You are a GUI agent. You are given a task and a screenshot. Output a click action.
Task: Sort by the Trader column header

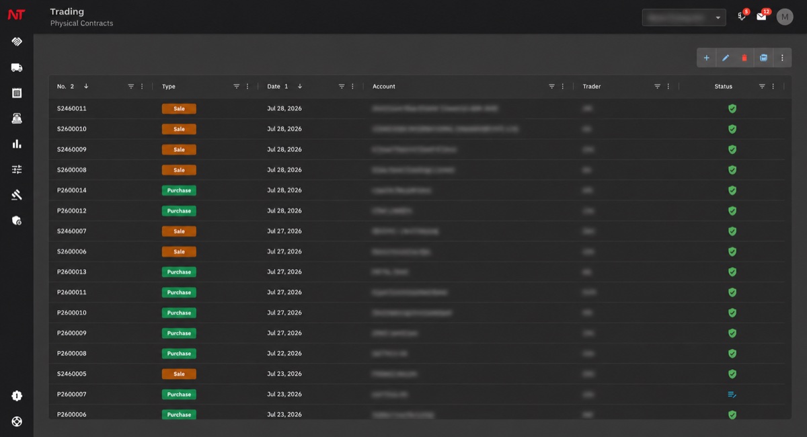tap(592, 86)
